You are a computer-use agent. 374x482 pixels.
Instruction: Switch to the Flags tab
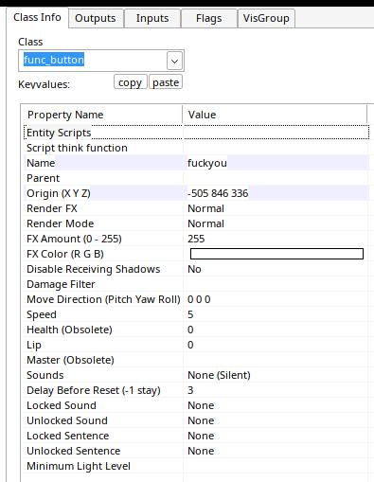(x=208, y=18)
